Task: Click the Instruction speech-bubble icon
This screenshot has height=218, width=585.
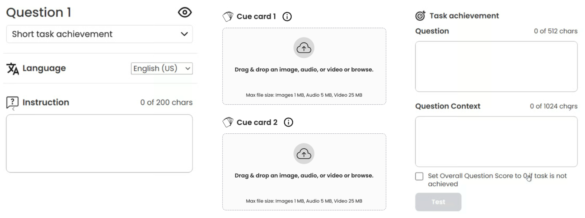Action: (12, 103)
